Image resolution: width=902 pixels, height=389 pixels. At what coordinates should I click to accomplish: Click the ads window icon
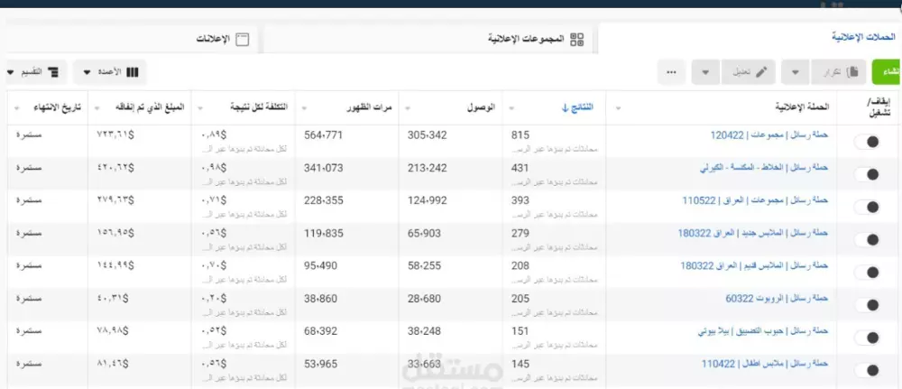click(x=242, y=39)
